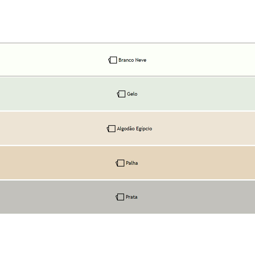The image size is (255, 255).
Task: Click the white gap between Palha and Prata
Action: tap(127, 180)
